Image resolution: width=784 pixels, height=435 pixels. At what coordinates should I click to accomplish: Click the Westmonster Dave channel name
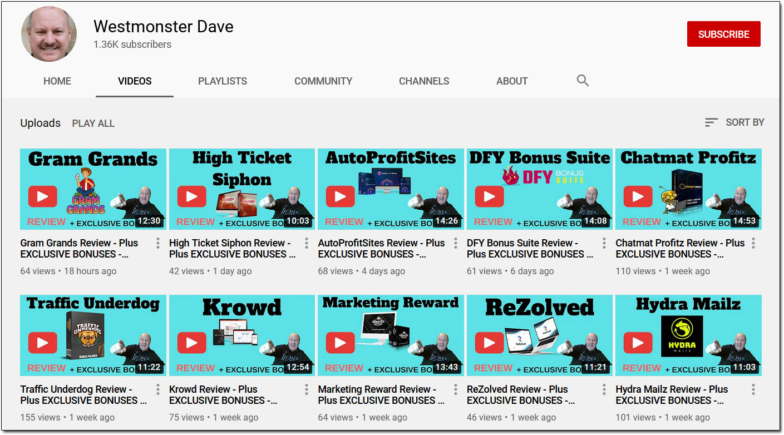coord(164,26)
